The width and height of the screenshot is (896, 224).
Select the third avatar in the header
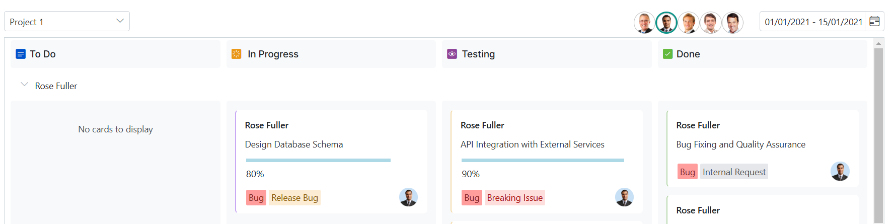coord(689,23)
